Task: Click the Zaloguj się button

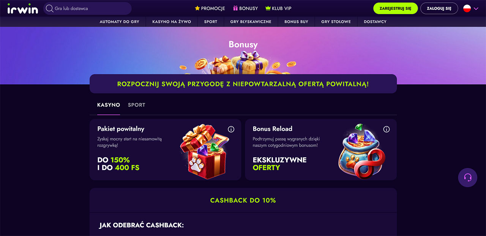Action: click(439, 8)
